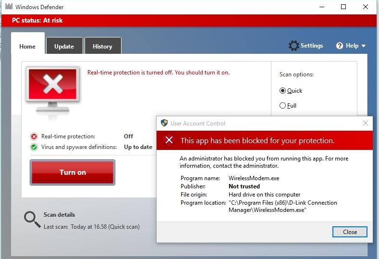This screenshot has height=259, width=379.
Task: Select the Quick scan radio option
Action: pyautogui.click(x=282, y=91)
